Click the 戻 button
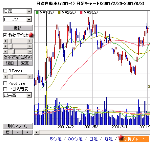The height and width of the screenshot is (143, 150). [x=8, y=133]
